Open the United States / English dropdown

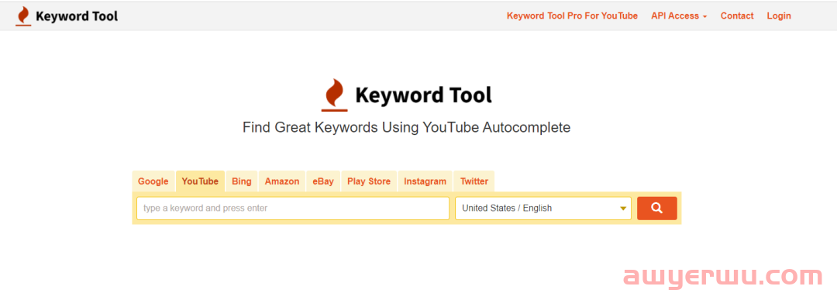point(542,209)
